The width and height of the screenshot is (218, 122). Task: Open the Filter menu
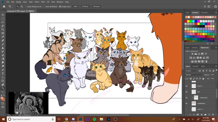[x=43, y=2]
